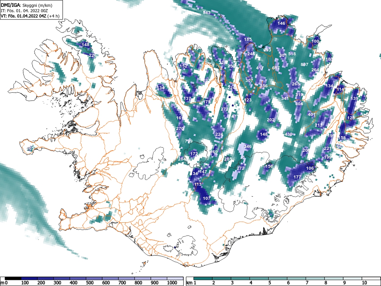Click the visibility value 113 on the map
Image resolution: width=381 pixels, height=286 pixels.
point(198,184)
